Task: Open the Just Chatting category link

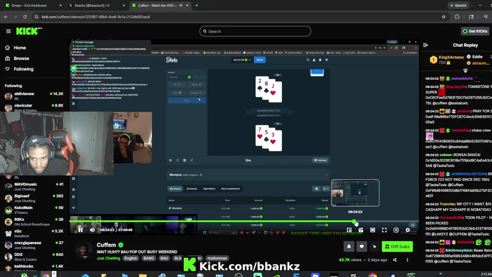Action: (x=108, y=258)
